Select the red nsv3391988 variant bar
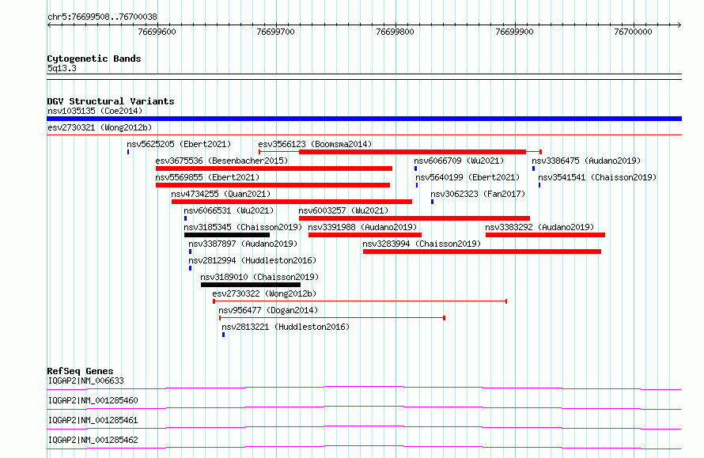704x458 pixels. [365, 235]
